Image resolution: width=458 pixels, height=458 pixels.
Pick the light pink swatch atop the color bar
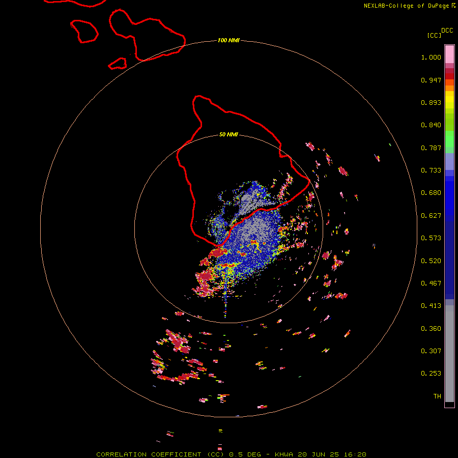pos(449,54)
